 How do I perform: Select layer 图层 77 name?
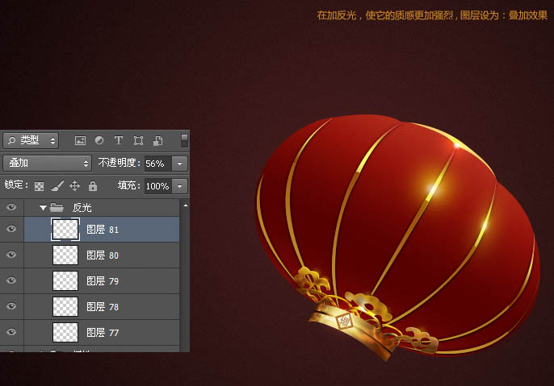point(103,333)
